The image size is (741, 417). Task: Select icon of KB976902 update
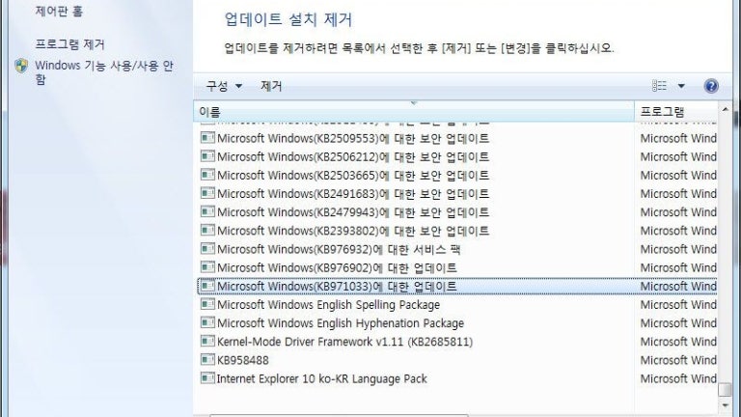[207, 266]
